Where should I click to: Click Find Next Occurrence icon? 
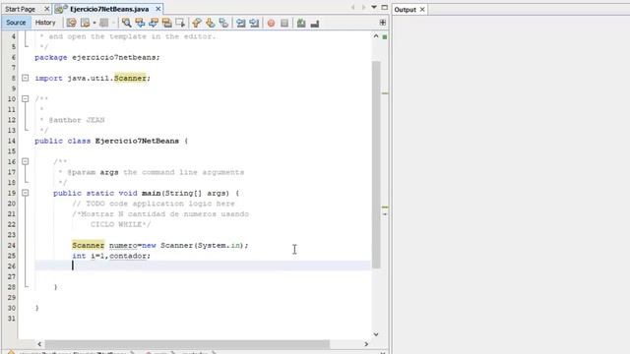tap(154, 23)
